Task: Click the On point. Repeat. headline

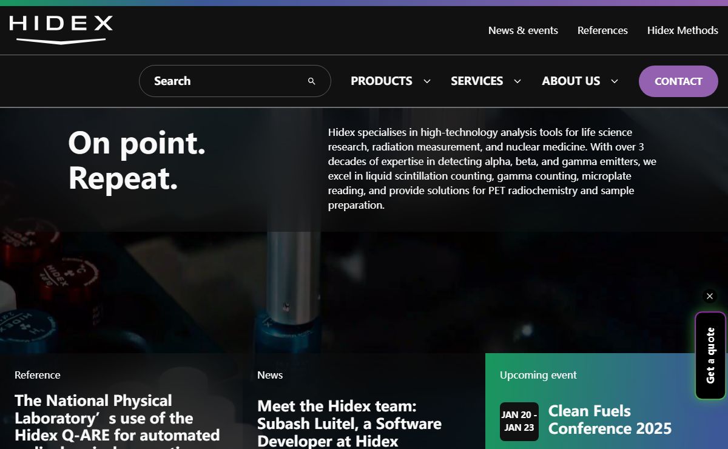Action: 137,160
